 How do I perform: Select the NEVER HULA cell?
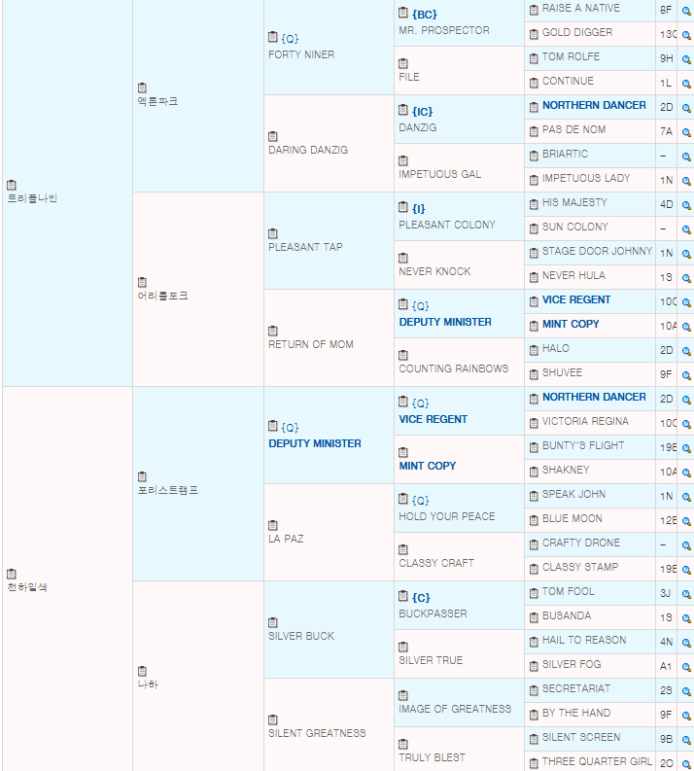(590, 277)
